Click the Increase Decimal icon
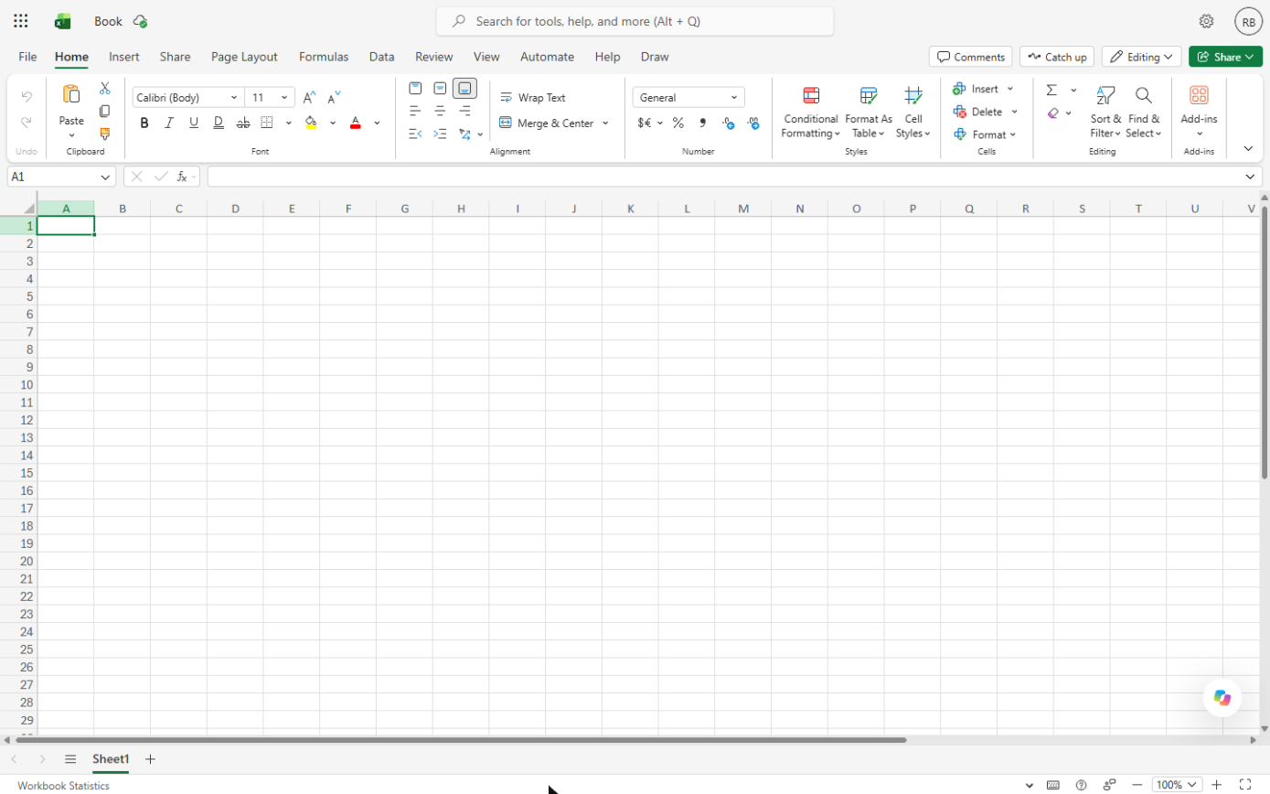Image resolution: width=1270 pixels, height=794 pixels. pyautogui.click(x=728, y=123)
